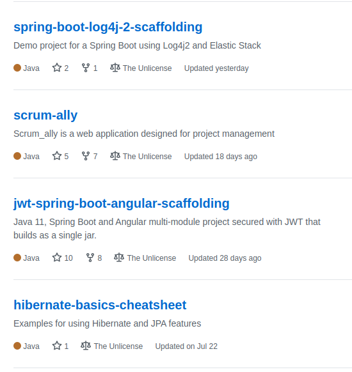Click Java language dot of hibernate-basics-cheatsheet

[17, 346]
